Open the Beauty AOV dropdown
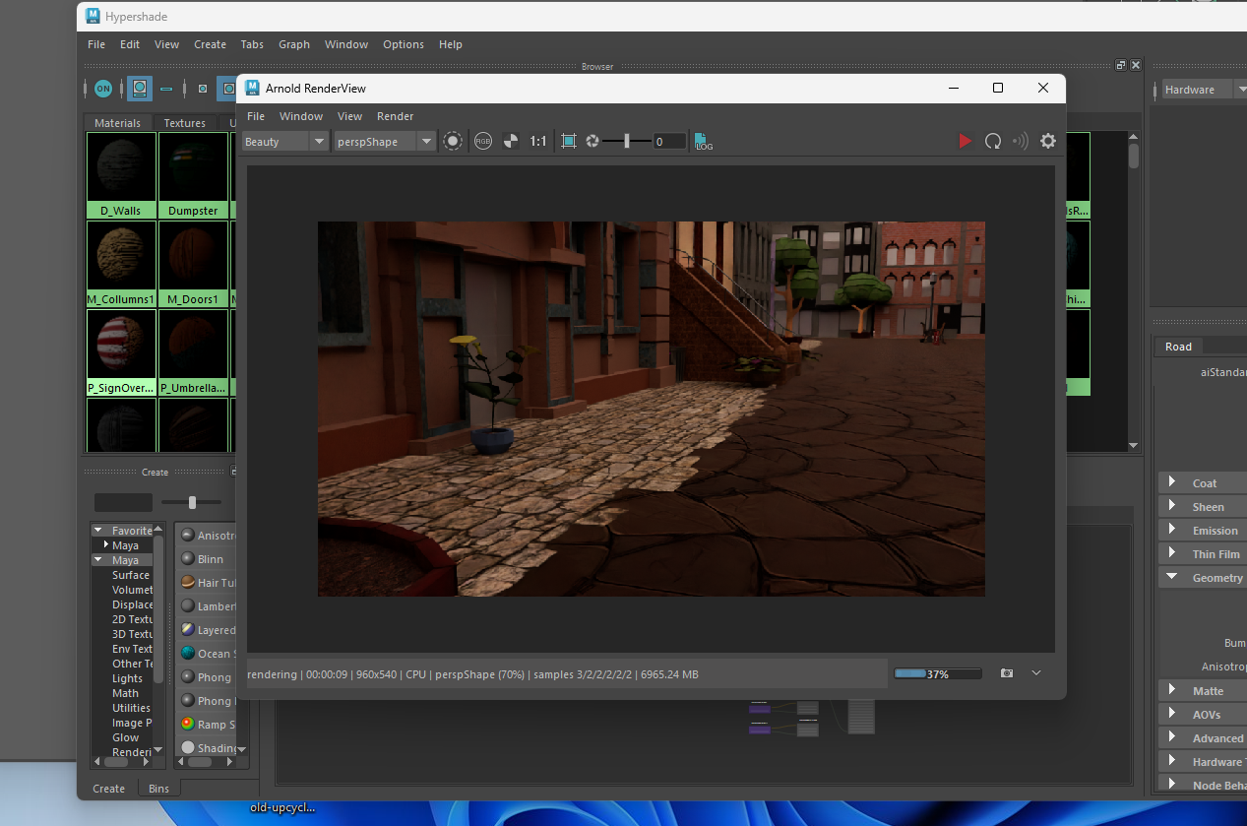This screenshot has width=1247, height=826. [284, 142]
